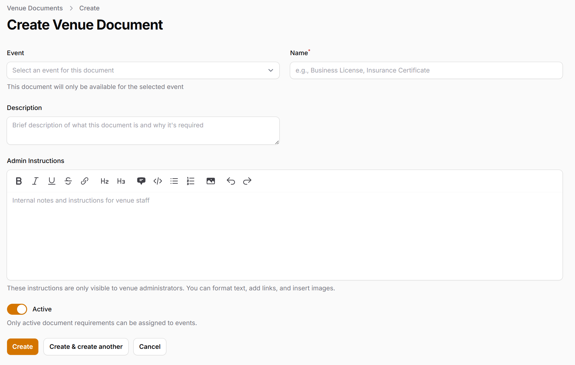Screen dimensions: 575x365
Task: Insert a link via the toolbar
Action: tap(85, 181)
